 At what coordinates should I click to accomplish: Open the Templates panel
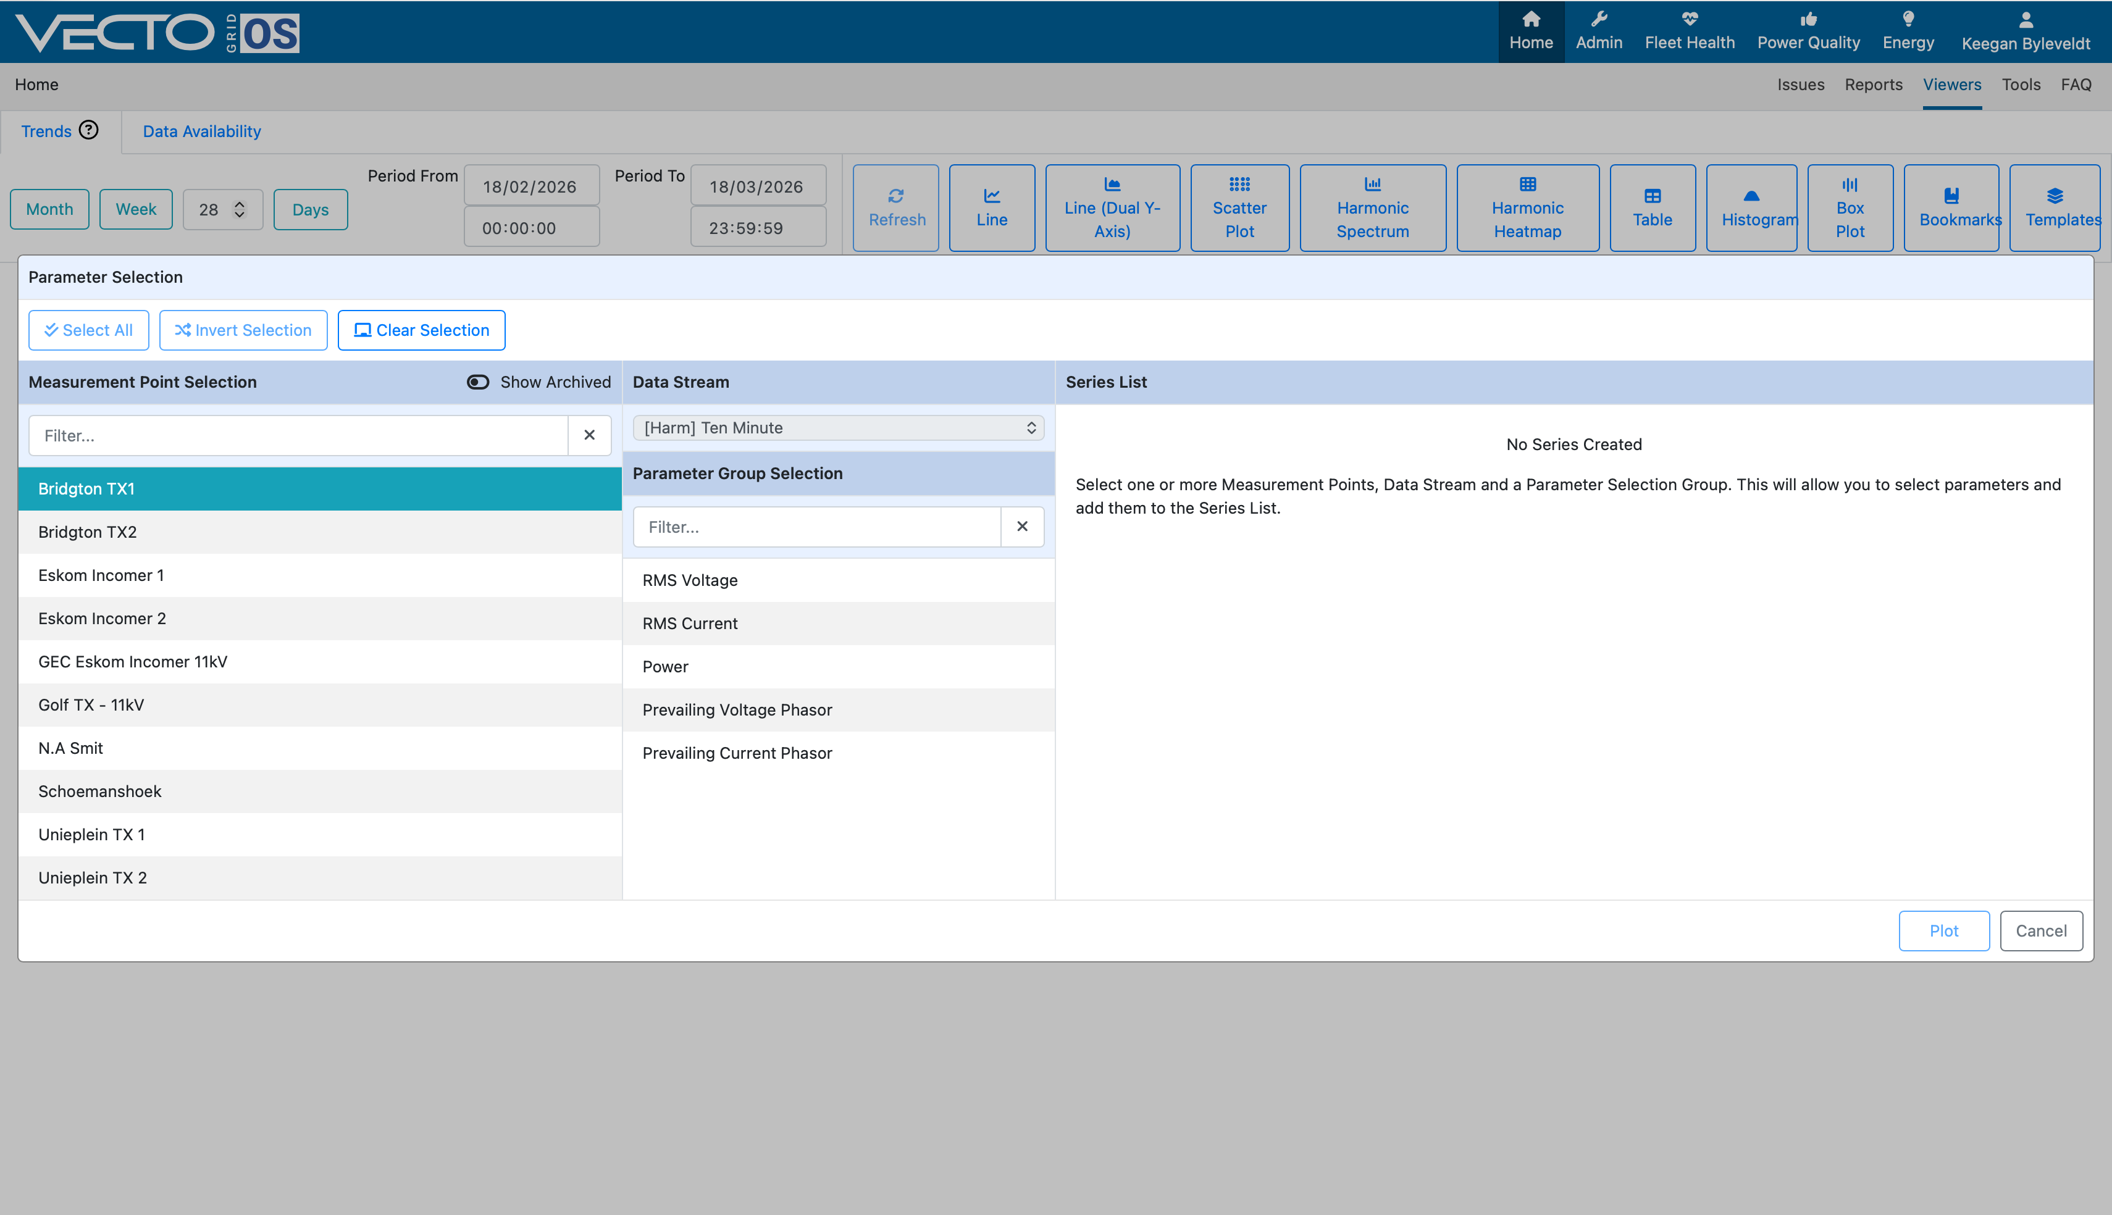pyautogui.click(x=2055, y=208)
